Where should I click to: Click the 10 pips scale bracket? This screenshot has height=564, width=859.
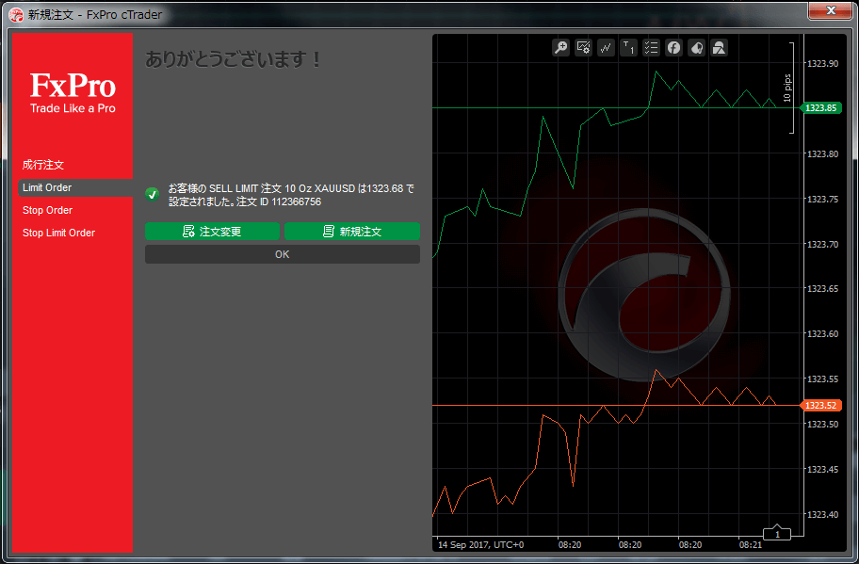[789, 88]
